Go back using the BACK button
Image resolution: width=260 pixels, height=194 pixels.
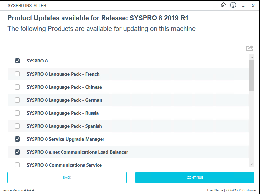(x=67, y=177)
